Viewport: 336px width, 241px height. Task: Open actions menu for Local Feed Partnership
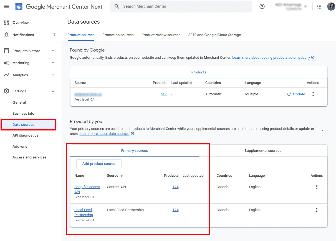pos(317,210)
